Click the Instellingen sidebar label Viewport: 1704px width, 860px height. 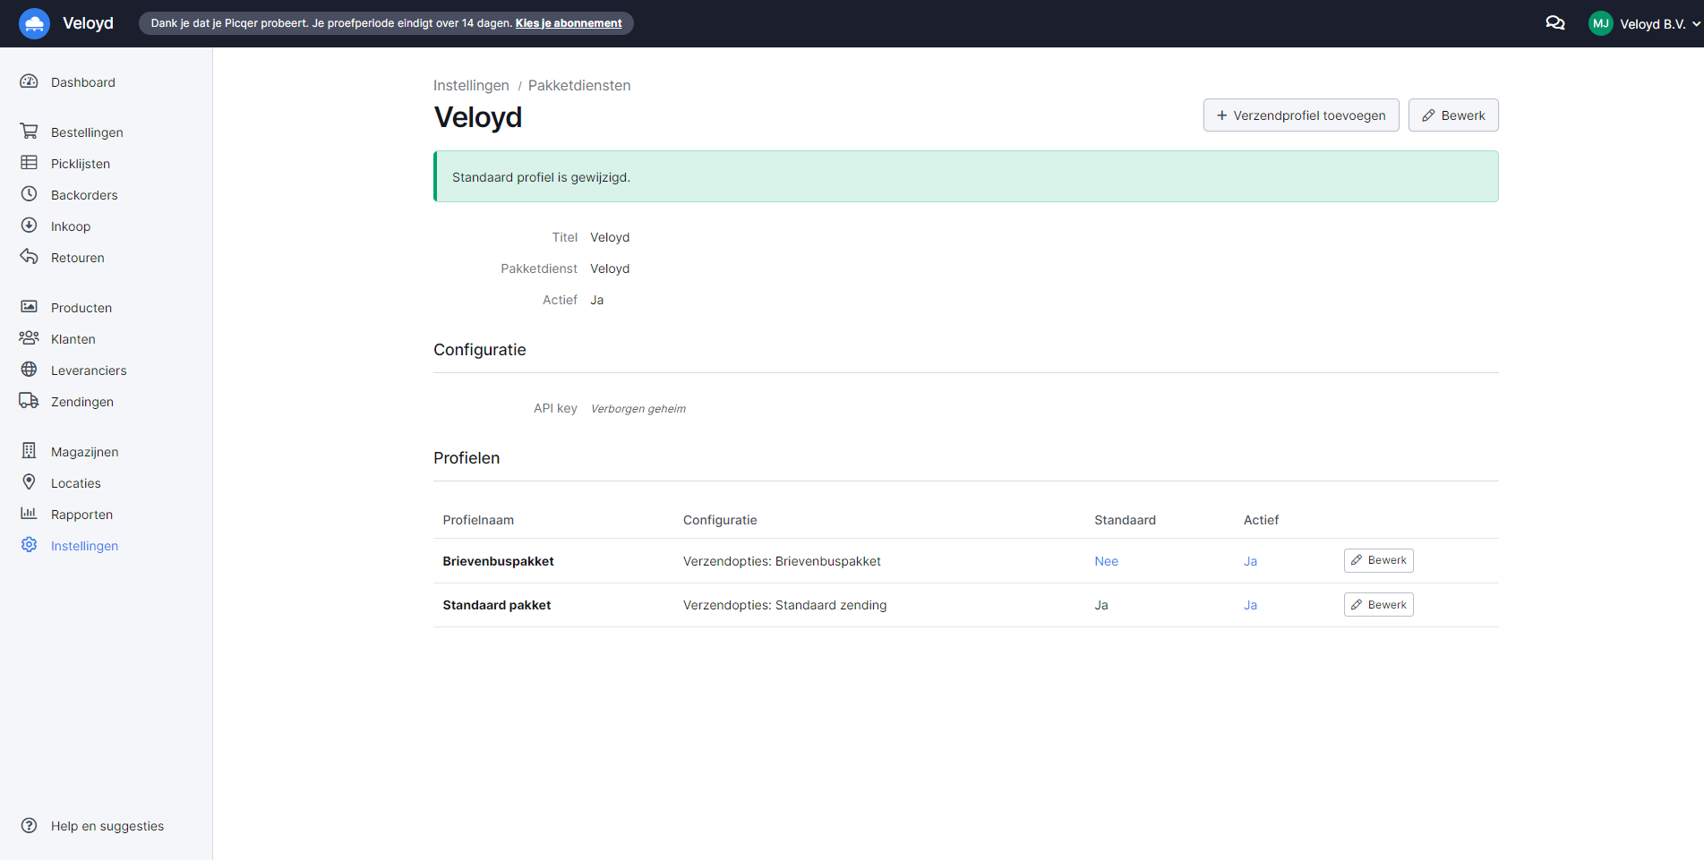coord(84,546)
